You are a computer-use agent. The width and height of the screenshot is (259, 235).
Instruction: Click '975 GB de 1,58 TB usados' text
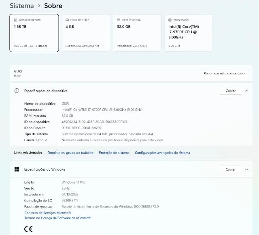click(31, 46)
